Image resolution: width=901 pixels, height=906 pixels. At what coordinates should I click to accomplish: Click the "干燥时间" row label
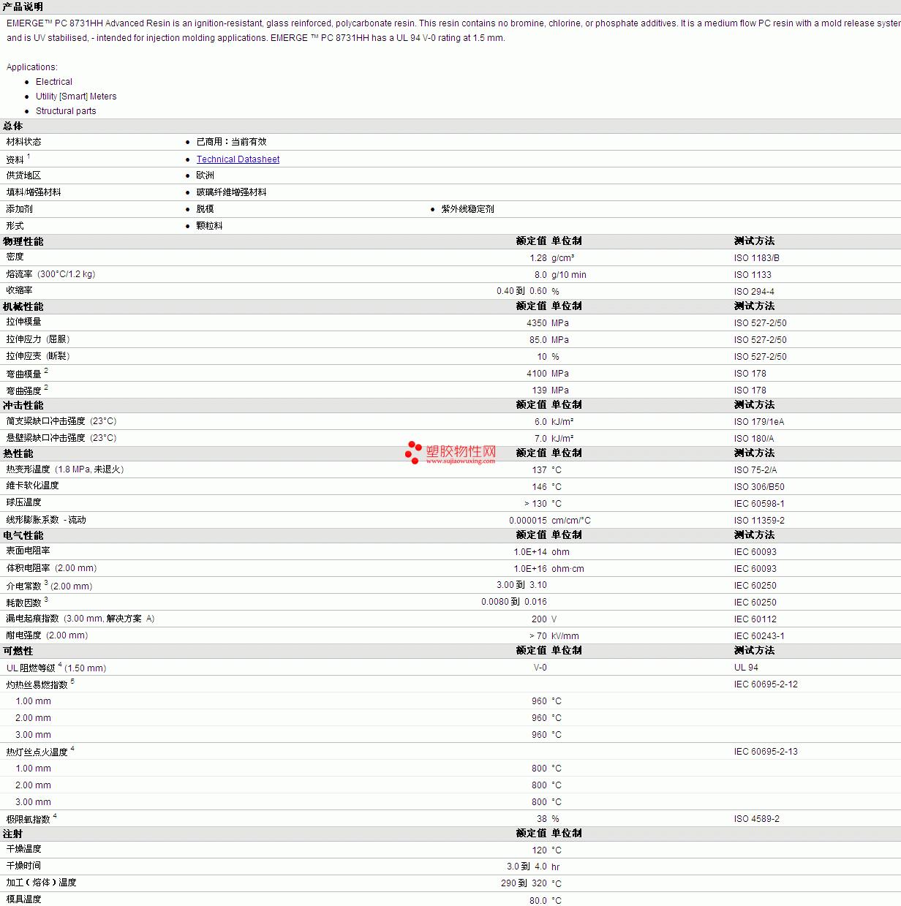tap(24, 866)
